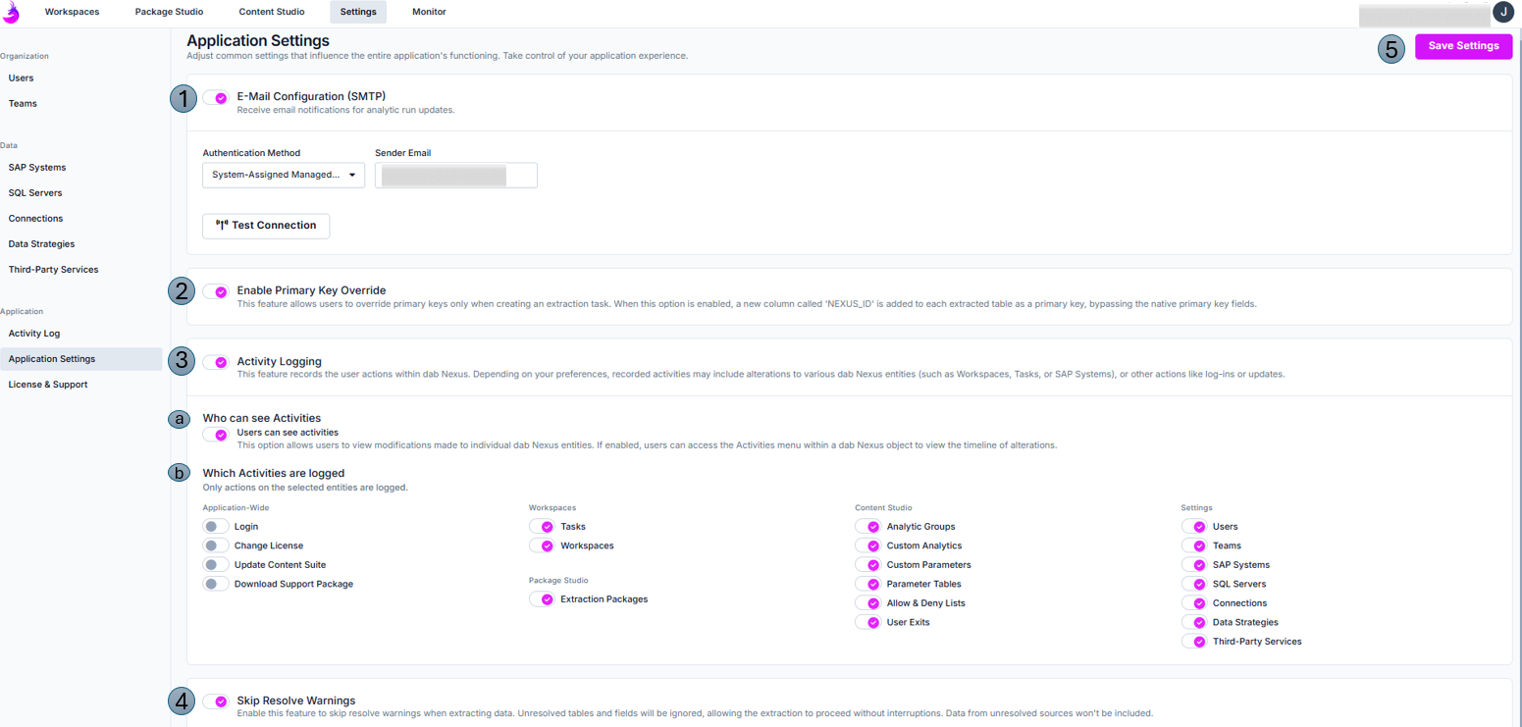Toggle logging for Tasks
Viewport: 1522px width, 727px height.
click(542, 527)
